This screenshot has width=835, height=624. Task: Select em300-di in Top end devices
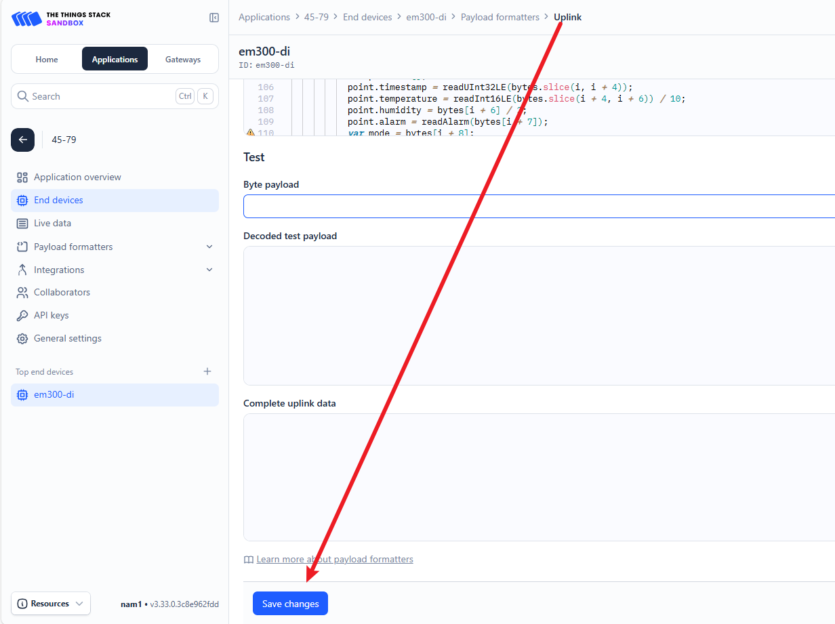point(115,395)
